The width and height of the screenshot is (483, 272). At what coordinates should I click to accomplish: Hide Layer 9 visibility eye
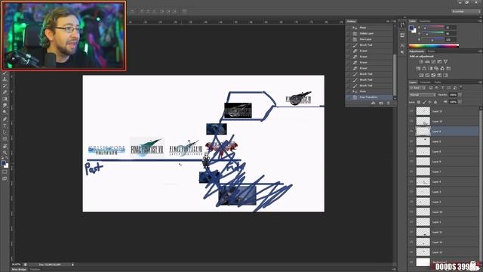[411, 161]
